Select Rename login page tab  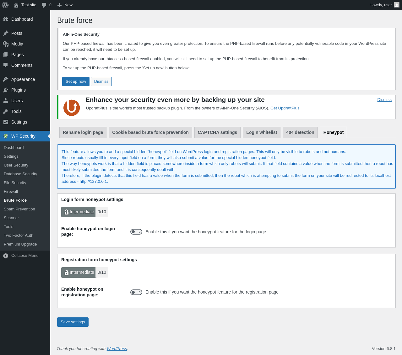point(83,132)
